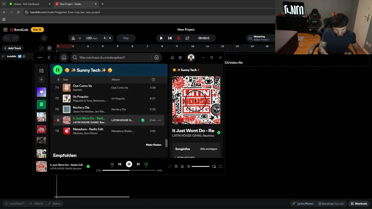Open the BandLab hamburger menu
The height and width of the screenshot is (209, 372).
(x=5, y=30)
